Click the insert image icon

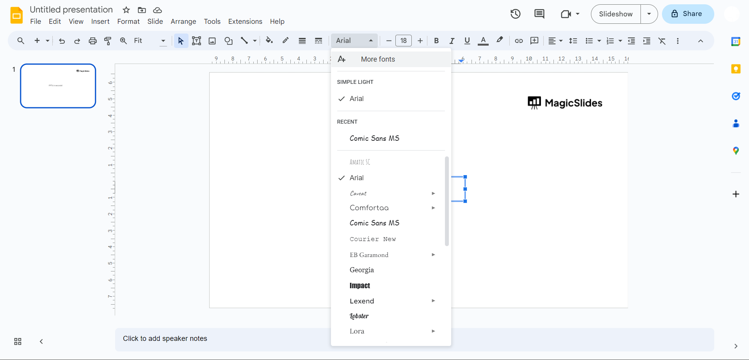pyautogui.click(x=212, y=41)
